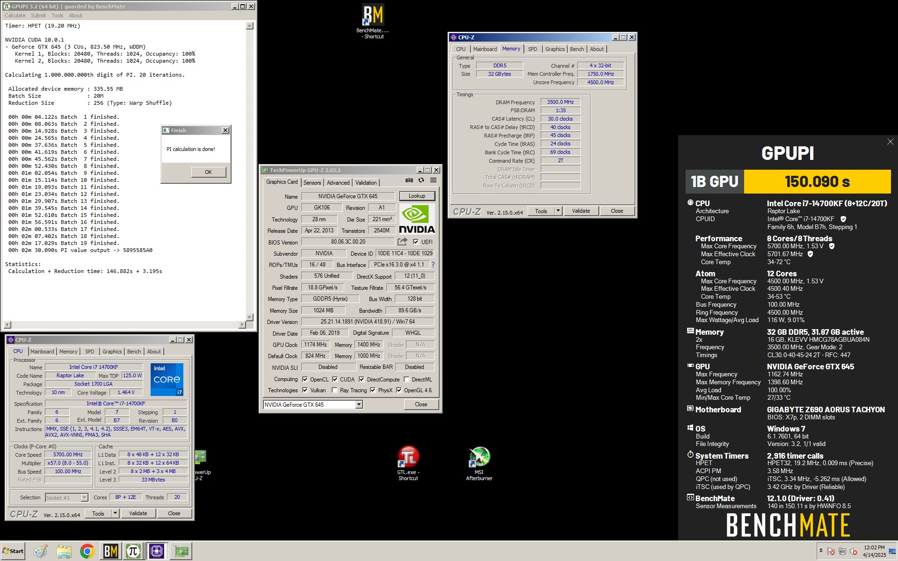This screenshot has width=898, height=561.
Task: Expand Tools dropdown arrow in CPU window CPU-Z
Action: (115, 513)
